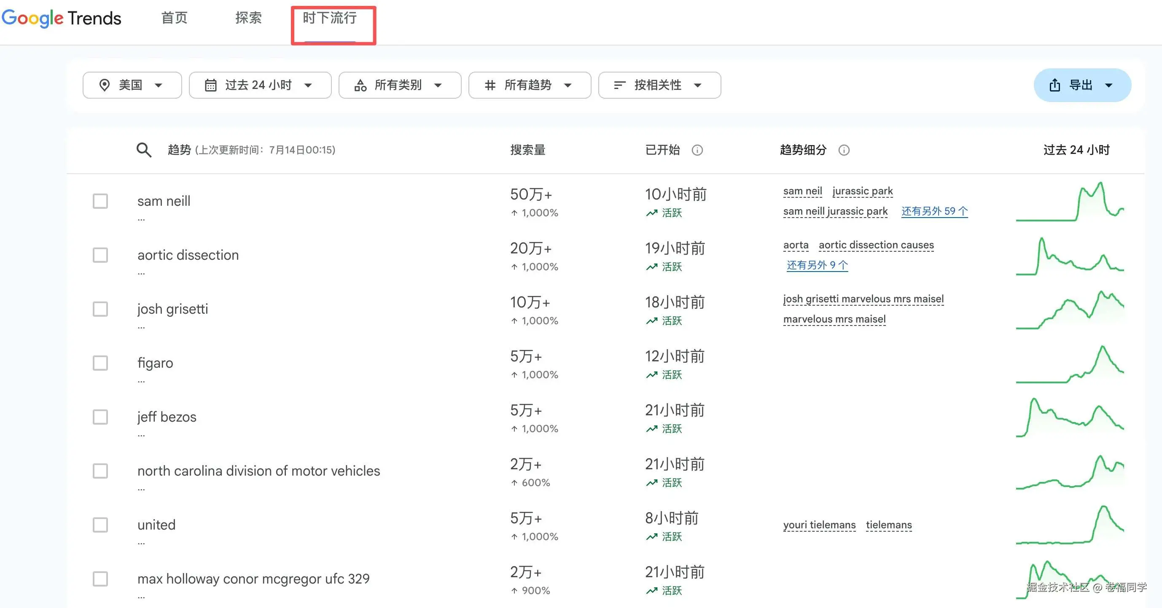This screenshot has width=1162, height=608.
Task: Click the 还有另外 59 个 link
Action: tap(935, 212)
